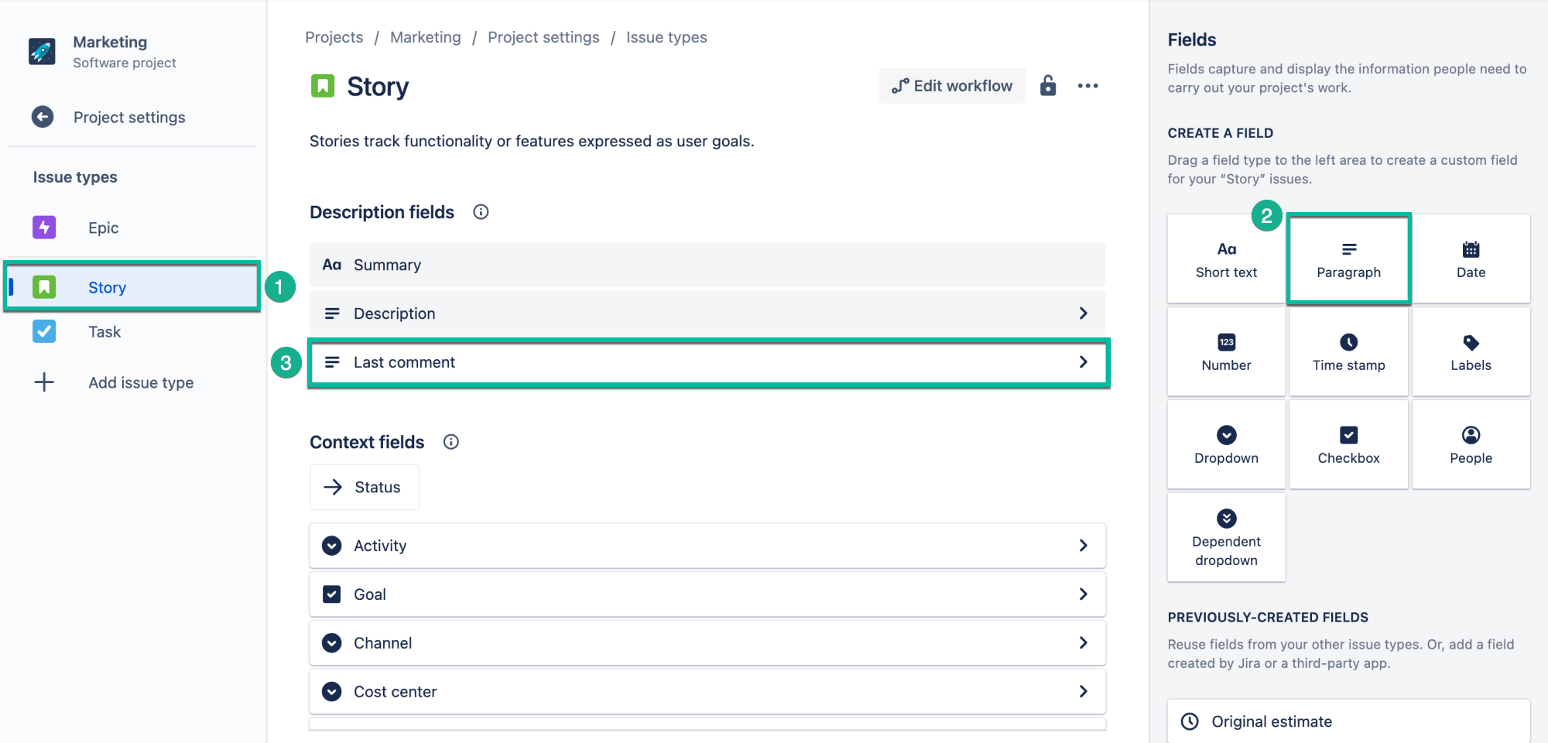Click the lock icon beside Edit workflow
The height and width of the screenshot is (743, 1548).
point(1048,85)
